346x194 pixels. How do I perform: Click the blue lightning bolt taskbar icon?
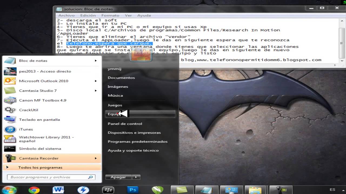tap(83, 190)
